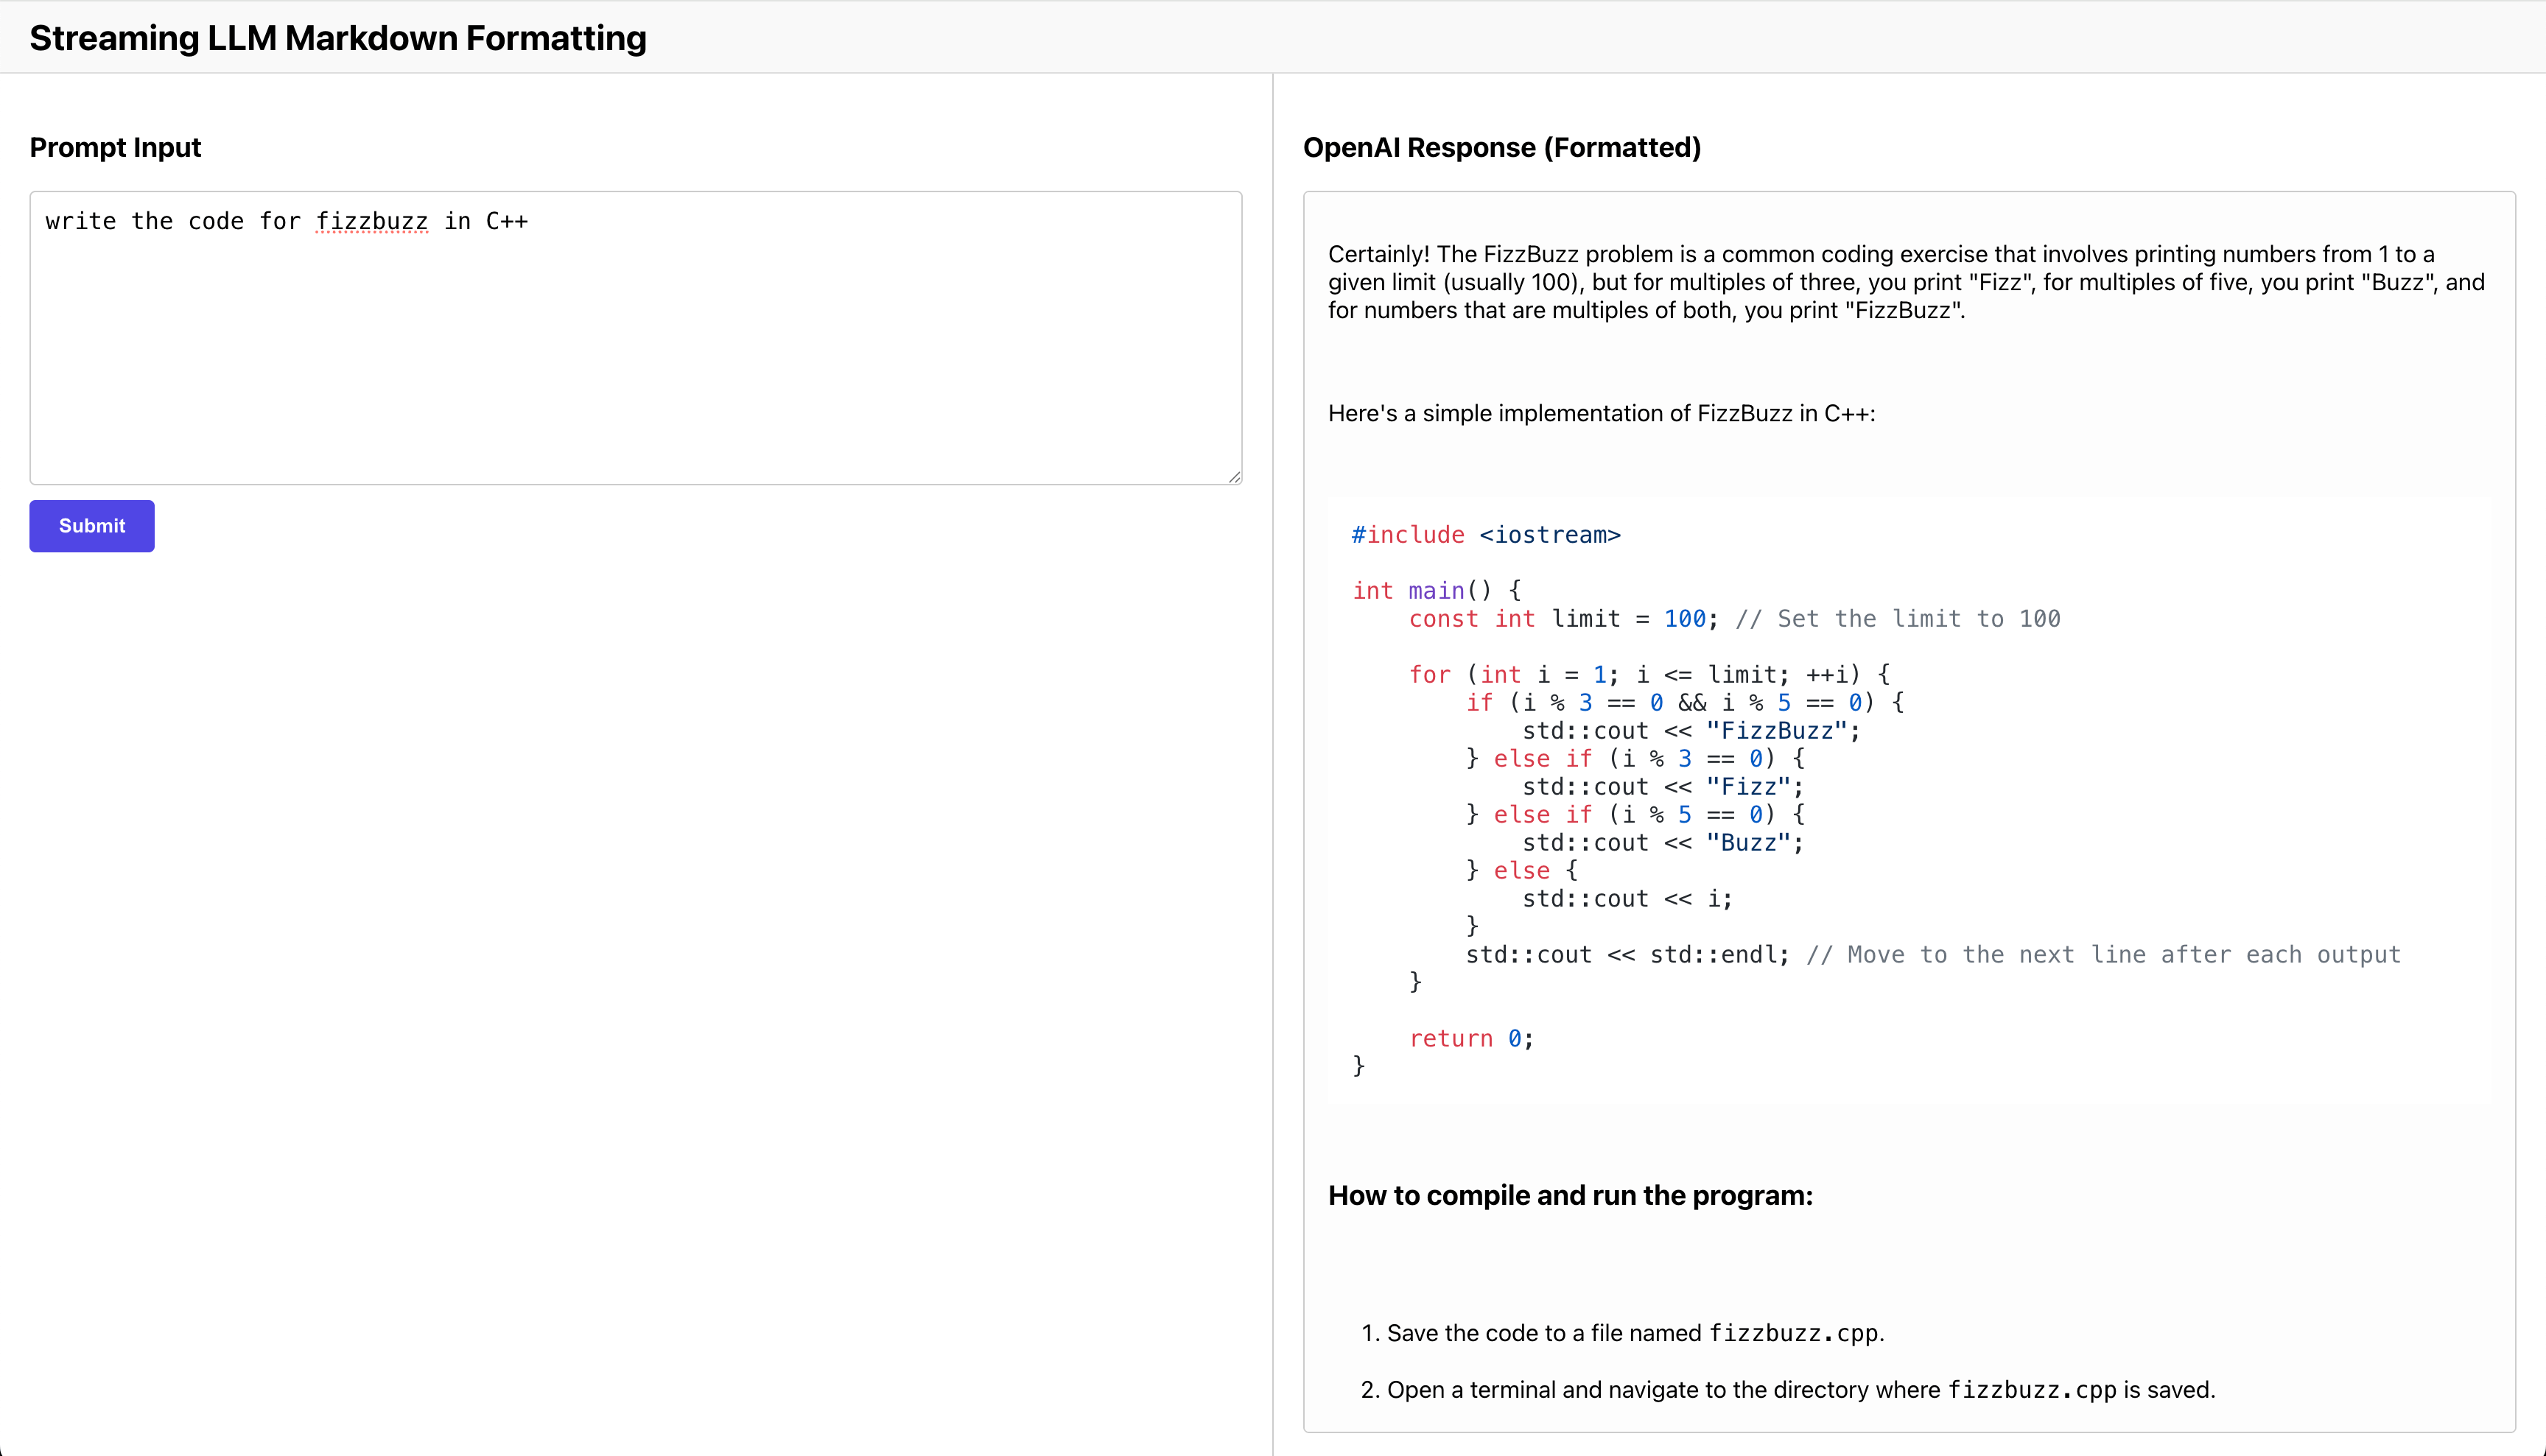Click the Submit button
This screenshot has height=1456, width=2546.
pyautogui.click(x=92, y=526)
